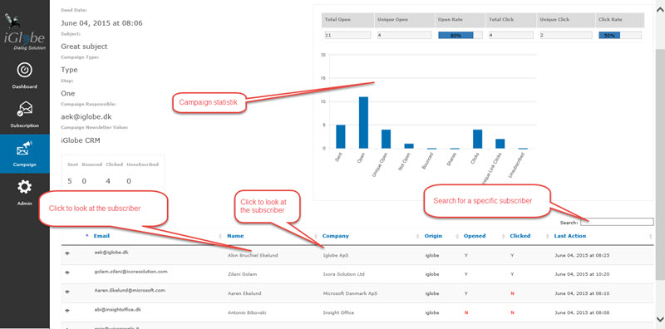Click the Open bar in chart
Screen dimensions: 665x329
click(363, 122)
